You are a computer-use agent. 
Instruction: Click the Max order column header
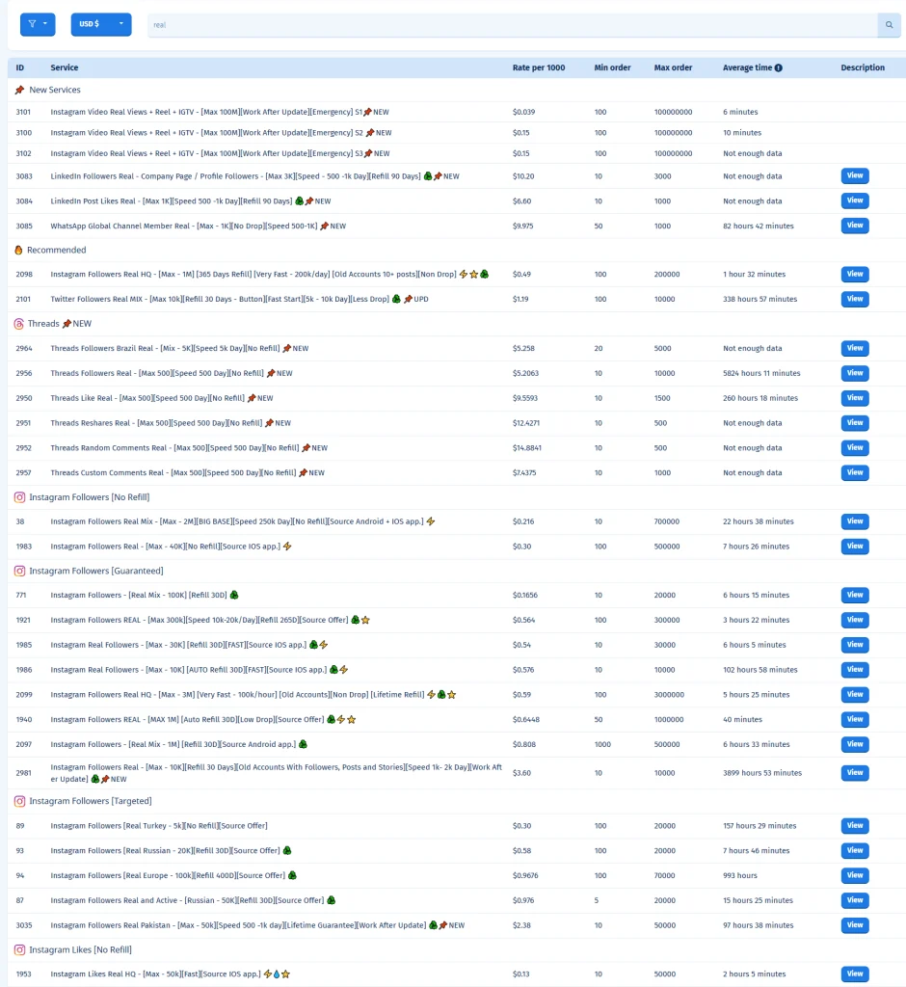(673, 68)
